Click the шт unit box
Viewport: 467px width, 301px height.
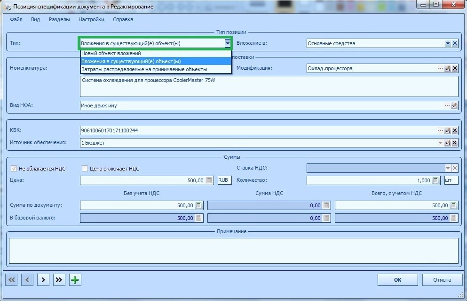click(x=451, y=180)
